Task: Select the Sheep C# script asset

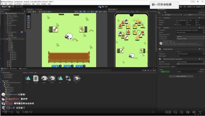Action: 36,79
